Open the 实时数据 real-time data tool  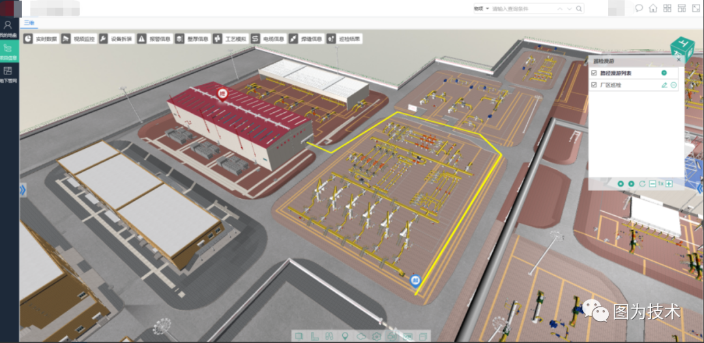[x=41, y=39]
